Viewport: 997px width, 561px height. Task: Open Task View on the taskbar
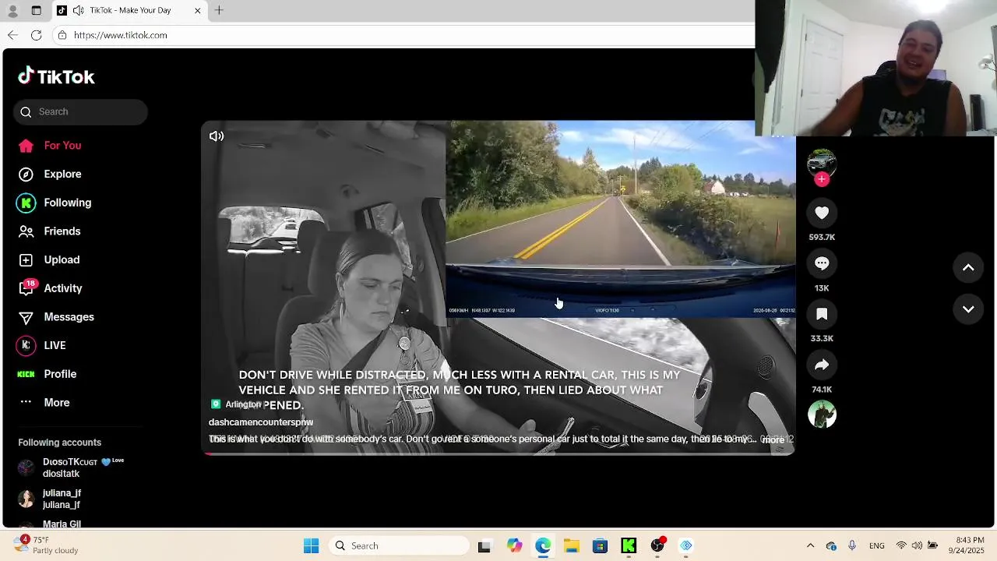[484, 545]
